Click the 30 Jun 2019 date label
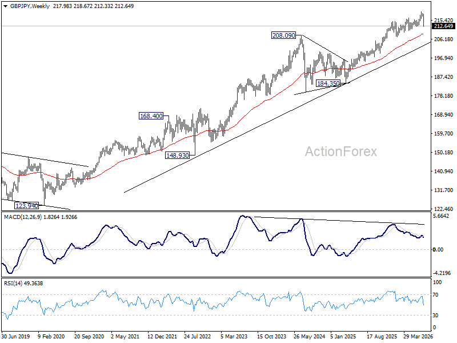The height and width of the screenshot is (343, 457). (16, 337)
